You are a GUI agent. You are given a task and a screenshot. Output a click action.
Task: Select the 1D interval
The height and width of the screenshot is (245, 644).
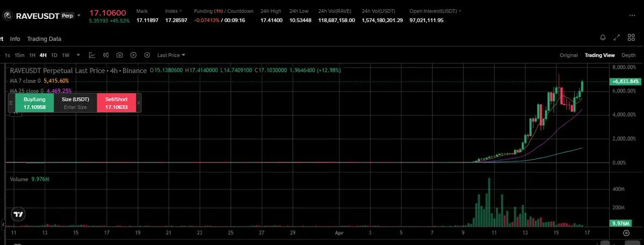coord(54,55)
